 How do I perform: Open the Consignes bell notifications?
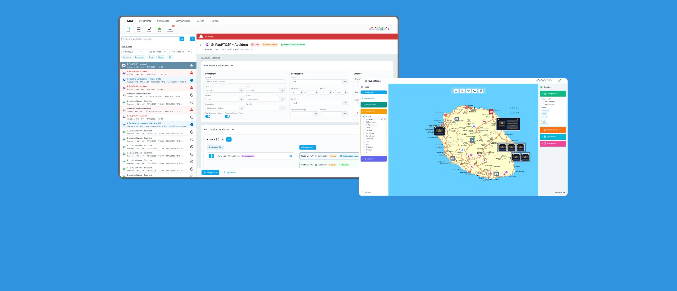(170, 29)
